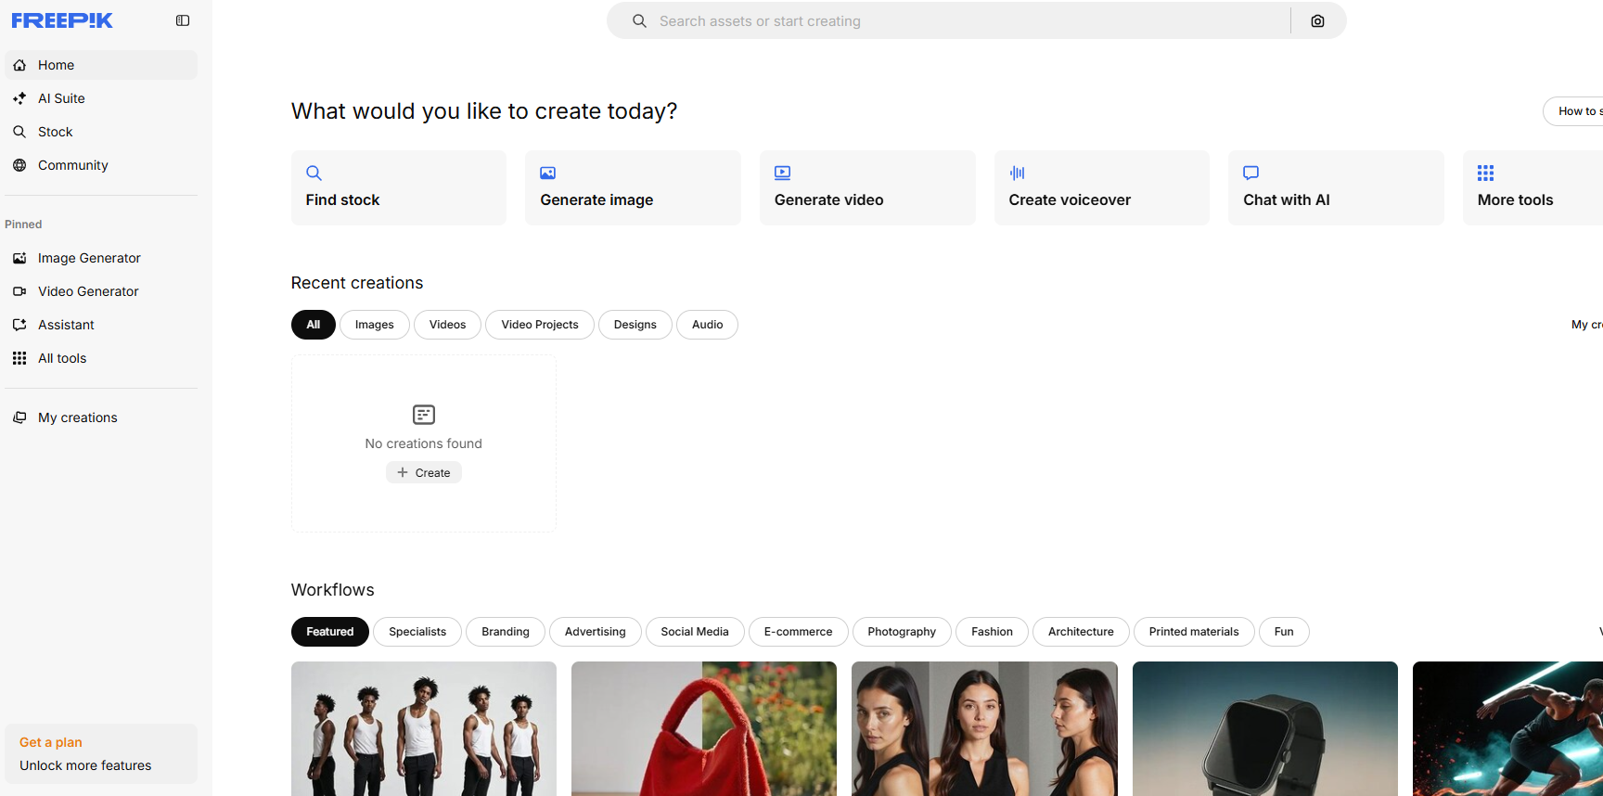Open the Create voiceover tool card
1603x796 pixels.
coord(1101,187)
